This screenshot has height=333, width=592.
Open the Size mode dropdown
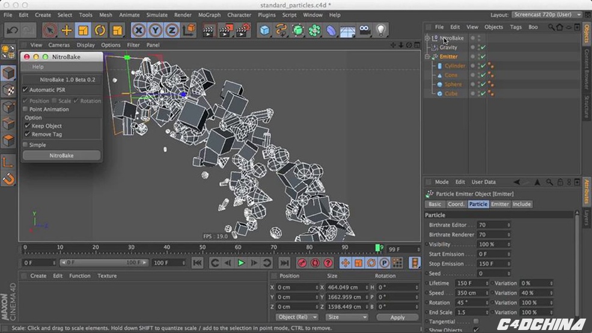(x=347, y=317)
